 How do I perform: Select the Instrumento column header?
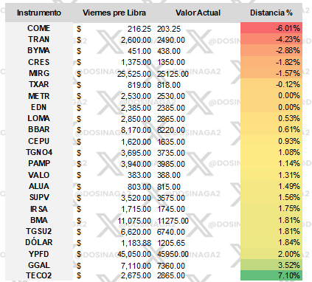tap(39, 13)
